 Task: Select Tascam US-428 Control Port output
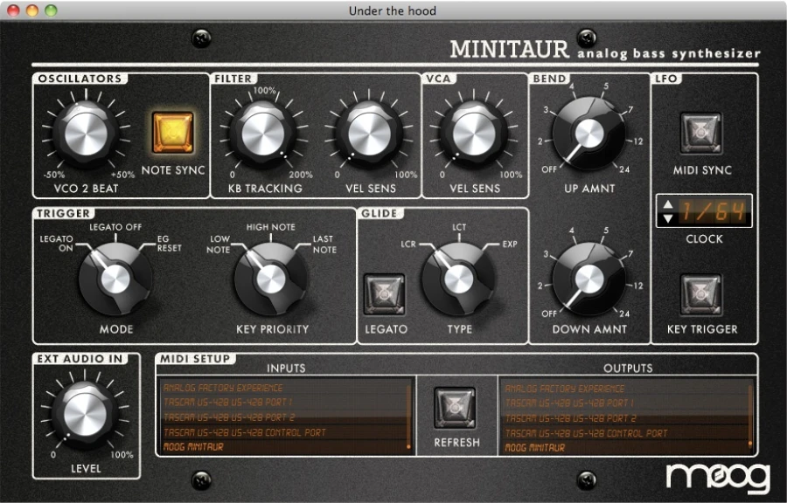pos(626,433)
